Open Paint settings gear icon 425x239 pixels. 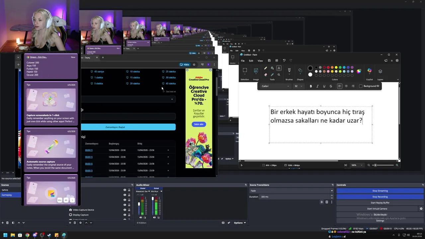pos(397,60)
